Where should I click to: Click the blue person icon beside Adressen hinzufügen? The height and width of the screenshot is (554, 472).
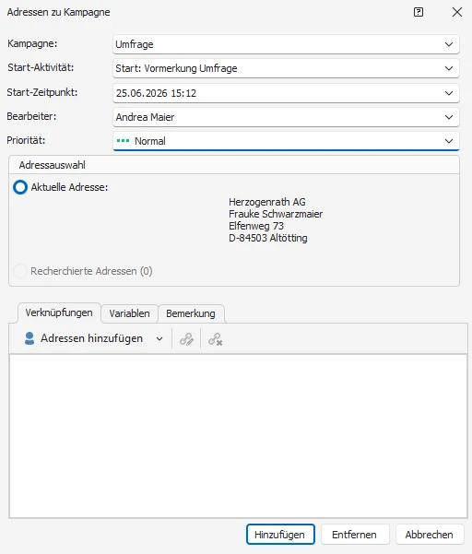[29, 338]
